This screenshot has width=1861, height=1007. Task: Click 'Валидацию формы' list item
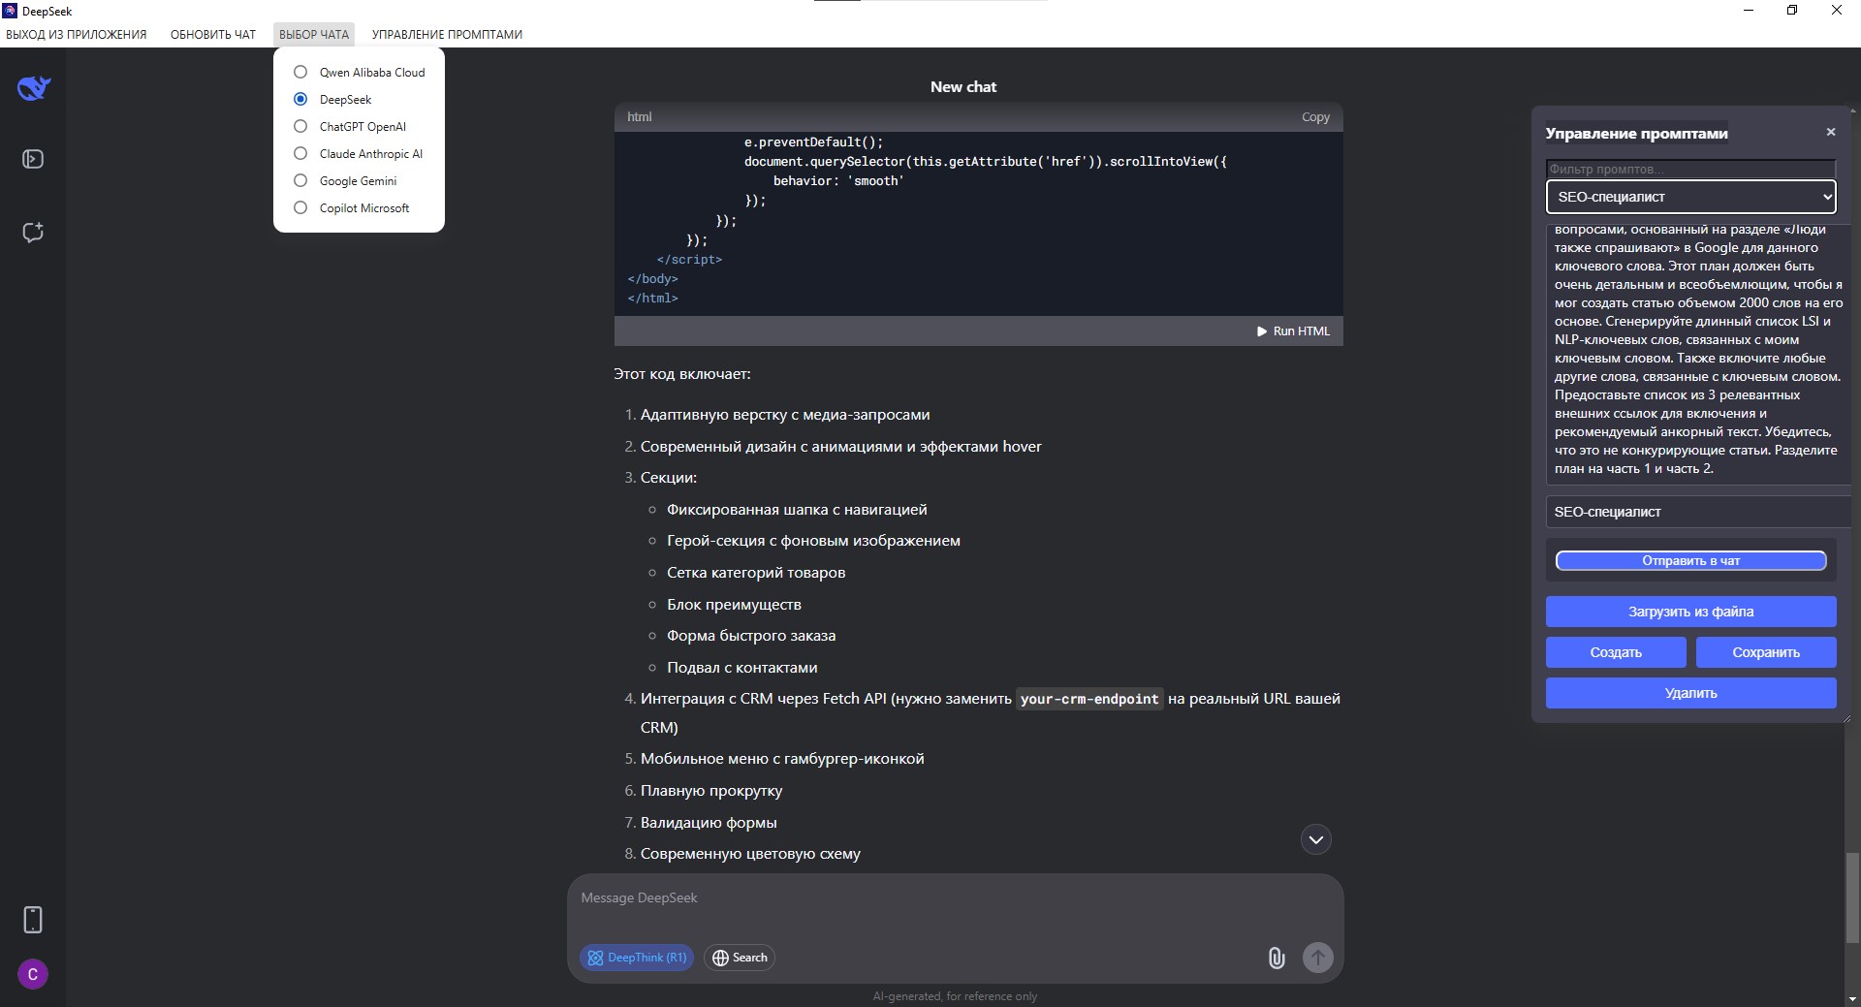[709, 823]
